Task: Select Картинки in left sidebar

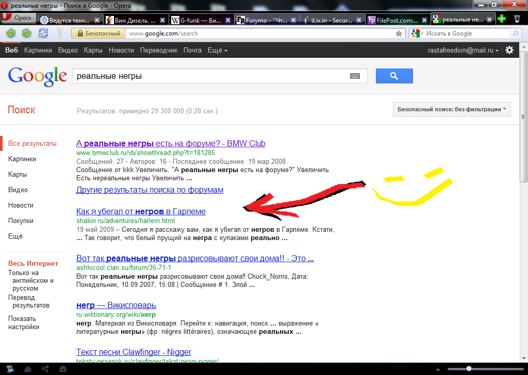Action: pos(22,159)
